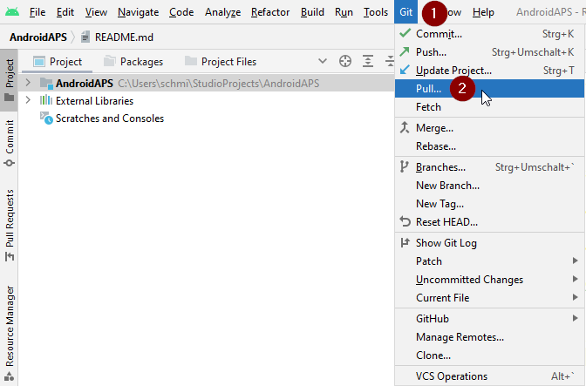The image size is (586, 386).
Task: Expand the GitHub submenu
Action: click(x=489, y=319)
